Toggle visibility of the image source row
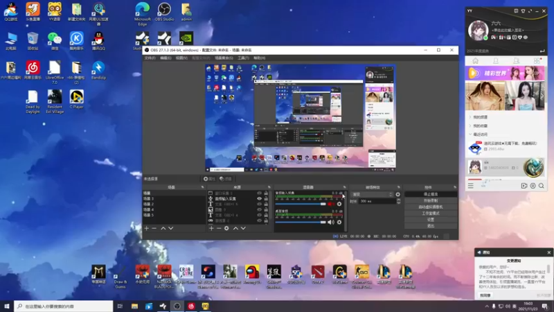This screenshot has width=554, height=312. (259, 210)
